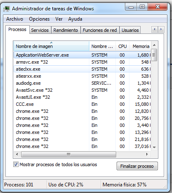Viewport: 172px width, 193px height.
Task: Click the Uso de CPU: 2% status entry
Action: pos(66,185)
